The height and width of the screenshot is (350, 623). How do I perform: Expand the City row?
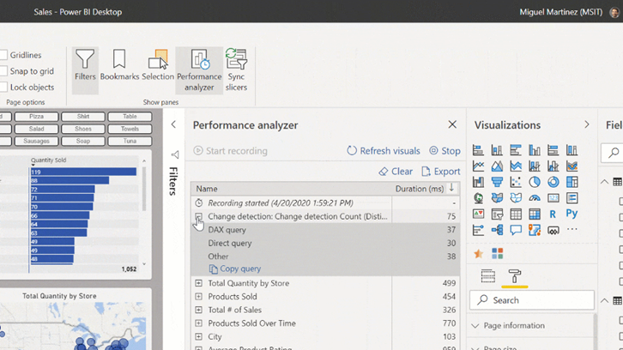pos(199,336)
